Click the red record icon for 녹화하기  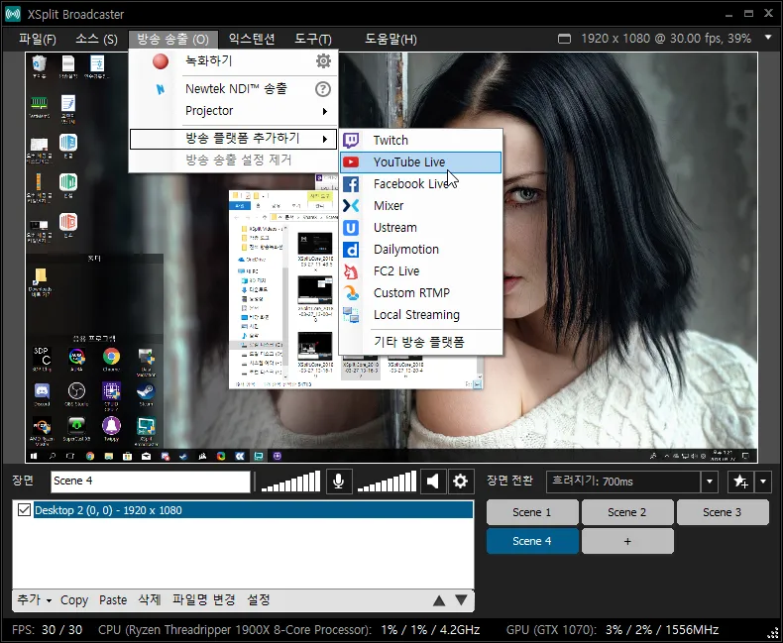point(161,61)
